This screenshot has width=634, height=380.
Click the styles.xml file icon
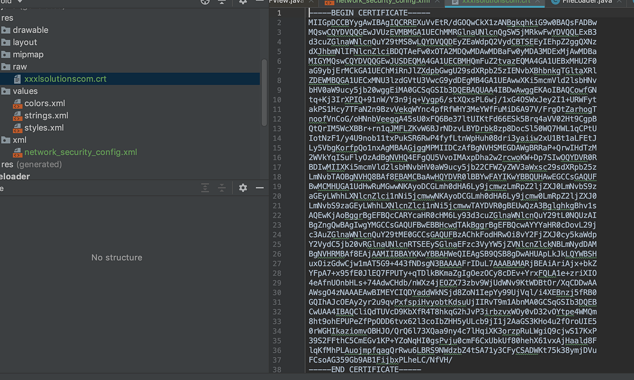pos(17,128)
